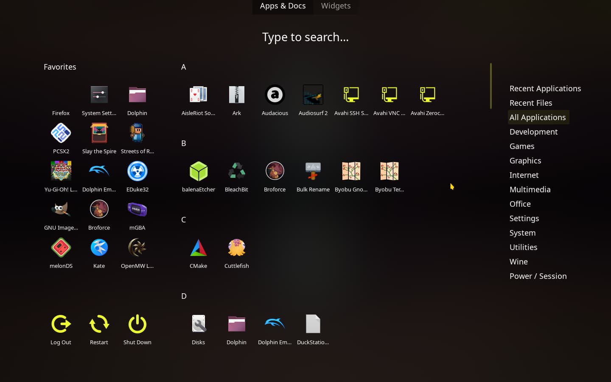Open Dolphin file manager in Favorites

(137, 101)
